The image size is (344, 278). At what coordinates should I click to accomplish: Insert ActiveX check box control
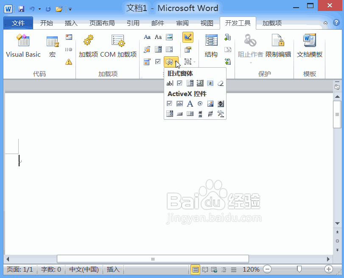pos(170,104)
